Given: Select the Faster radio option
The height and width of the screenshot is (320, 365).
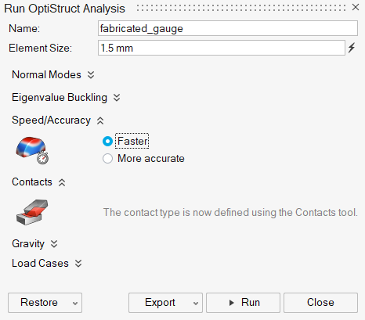Looking at the screenshot, I should click(107, 141).
